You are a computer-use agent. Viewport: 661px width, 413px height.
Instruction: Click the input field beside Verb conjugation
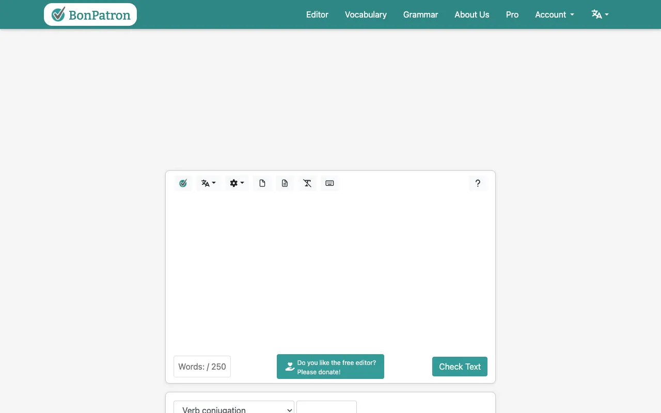pos(326,407)
